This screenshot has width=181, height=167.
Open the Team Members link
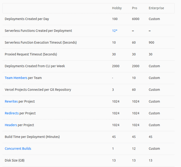16,78
